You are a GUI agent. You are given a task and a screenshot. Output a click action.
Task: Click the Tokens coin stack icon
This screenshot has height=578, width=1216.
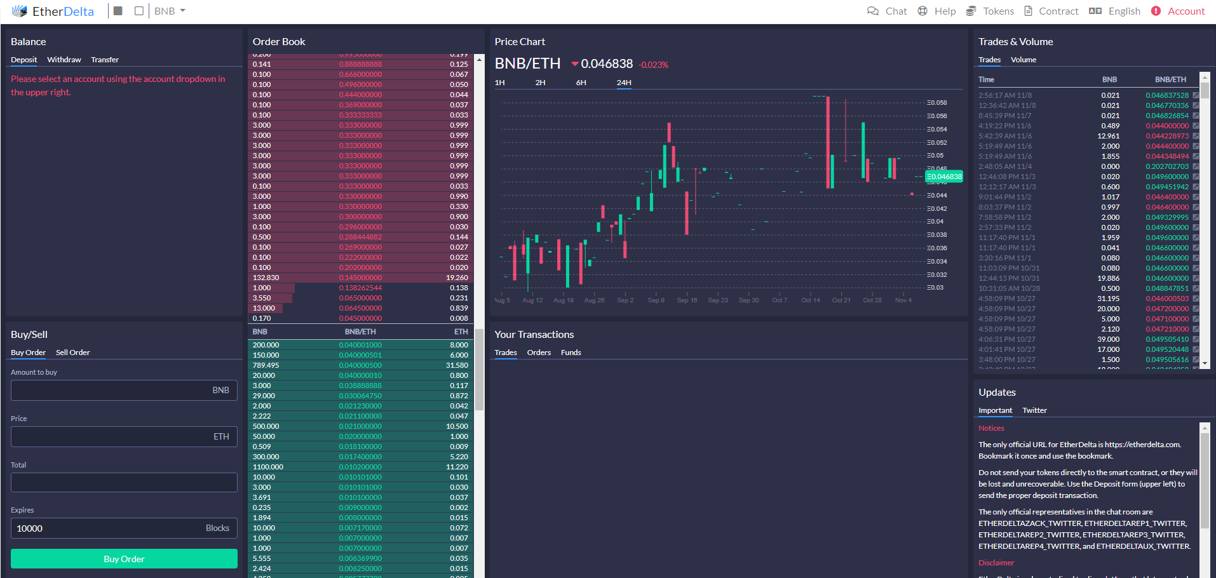971,11
